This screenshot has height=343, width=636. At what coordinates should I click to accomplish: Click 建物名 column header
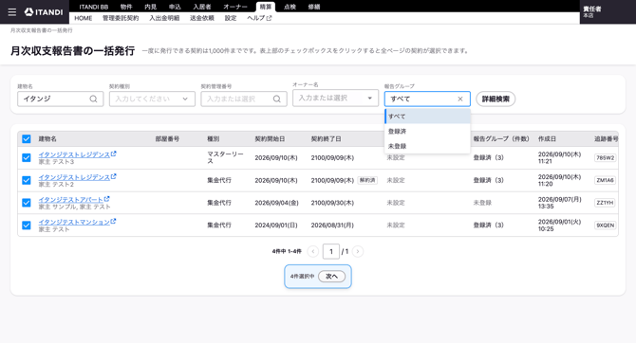47,139
